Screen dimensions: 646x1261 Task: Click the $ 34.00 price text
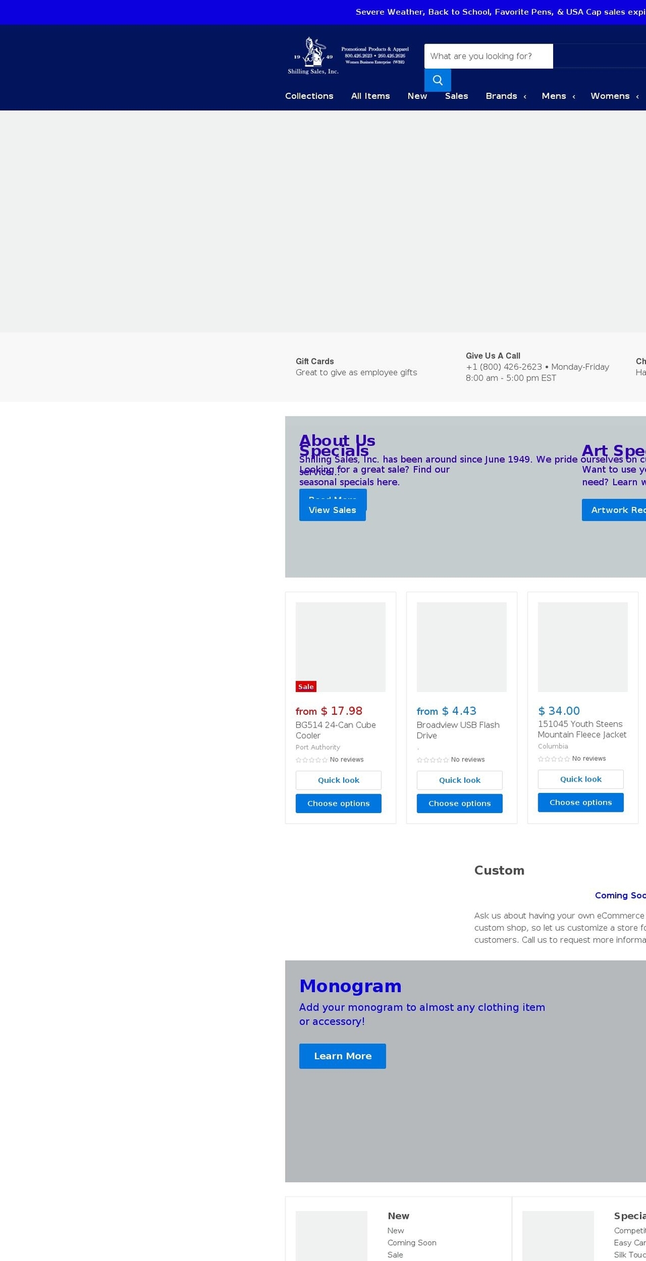point(559,711)
